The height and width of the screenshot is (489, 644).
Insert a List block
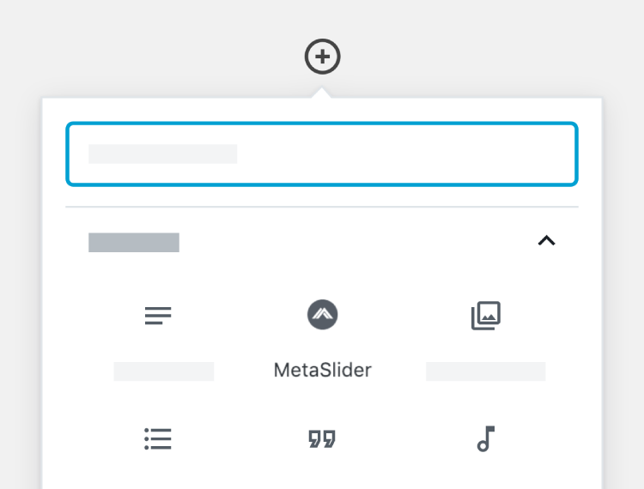click(158, 439)
